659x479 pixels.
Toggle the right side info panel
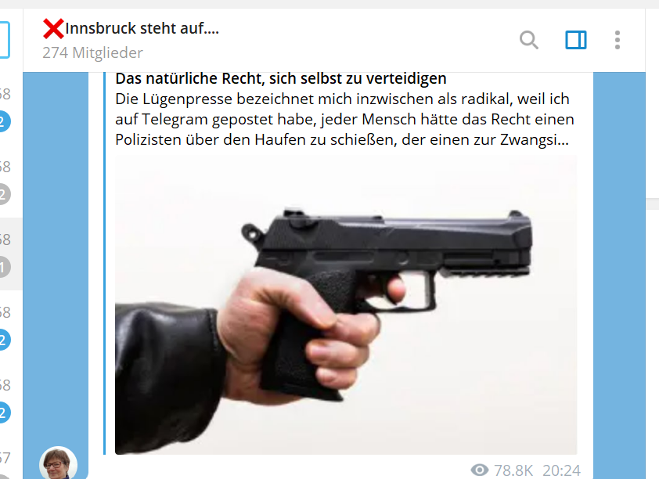click(x=576, y=40)
